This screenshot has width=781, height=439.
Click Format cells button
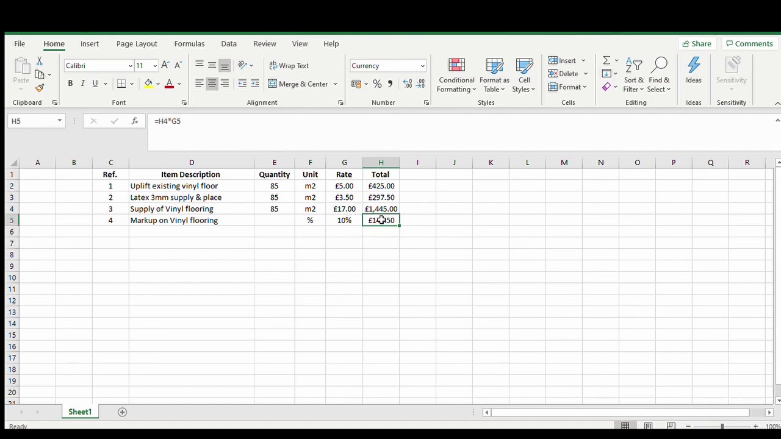(x=568, y=87)
